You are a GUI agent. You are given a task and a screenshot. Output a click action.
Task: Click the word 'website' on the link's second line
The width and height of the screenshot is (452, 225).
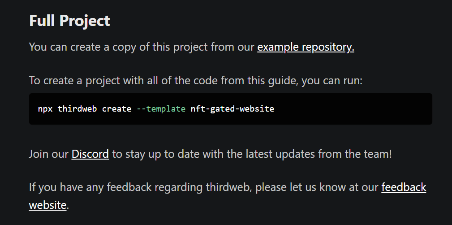pyautogui.click(x=47, y=205)
